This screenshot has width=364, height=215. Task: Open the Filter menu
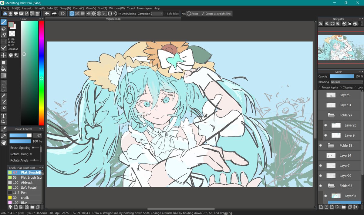pos(39,8)
